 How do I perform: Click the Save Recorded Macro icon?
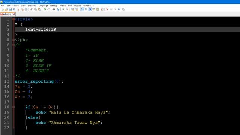pyautogui.click(x=123, y=9)
